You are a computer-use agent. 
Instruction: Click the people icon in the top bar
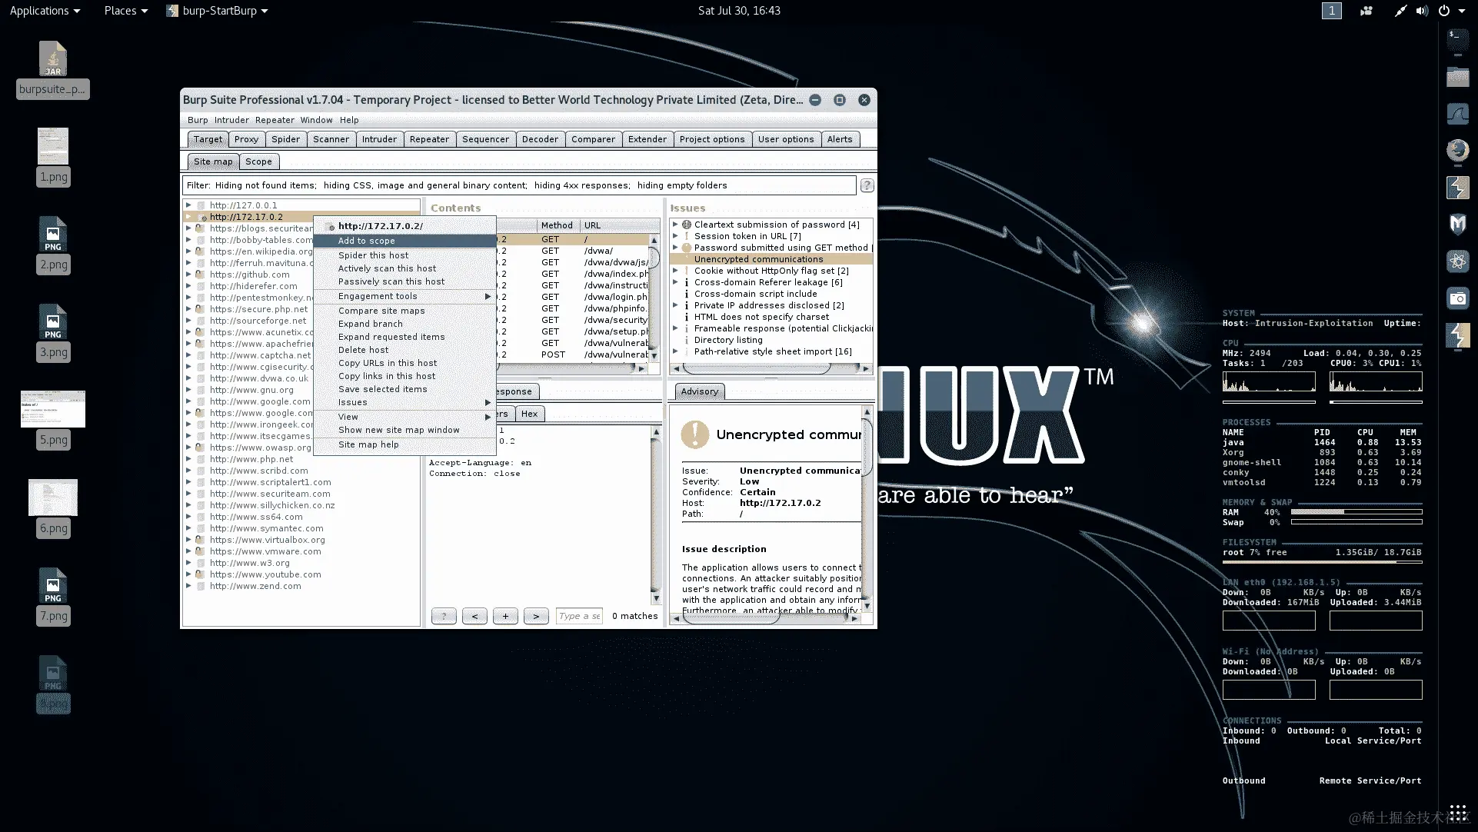(1366, 11)
